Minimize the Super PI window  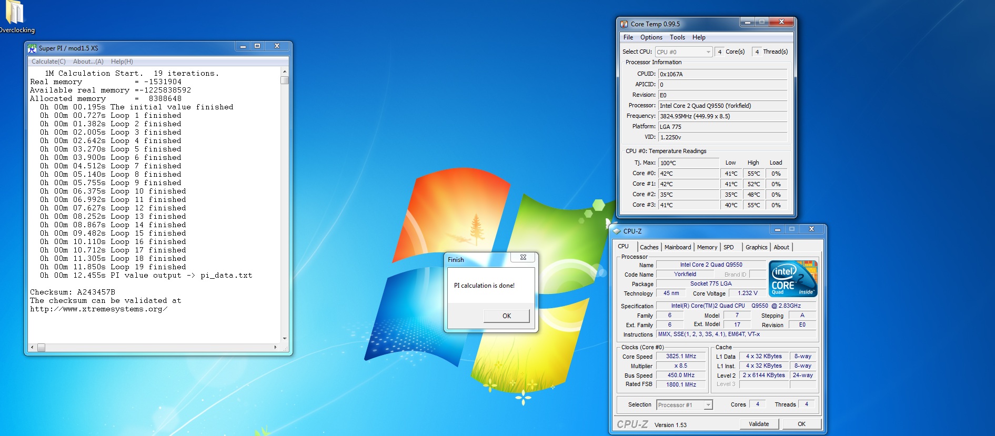[x=243, y=46]
